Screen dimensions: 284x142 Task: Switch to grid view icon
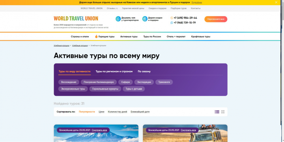coord(223,112)
